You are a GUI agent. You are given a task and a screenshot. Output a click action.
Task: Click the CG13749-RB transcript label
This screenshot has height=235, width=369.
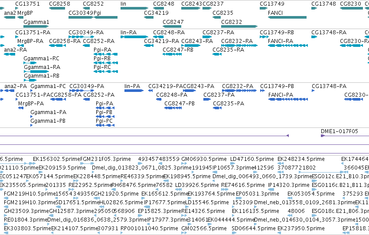point(277,32)
